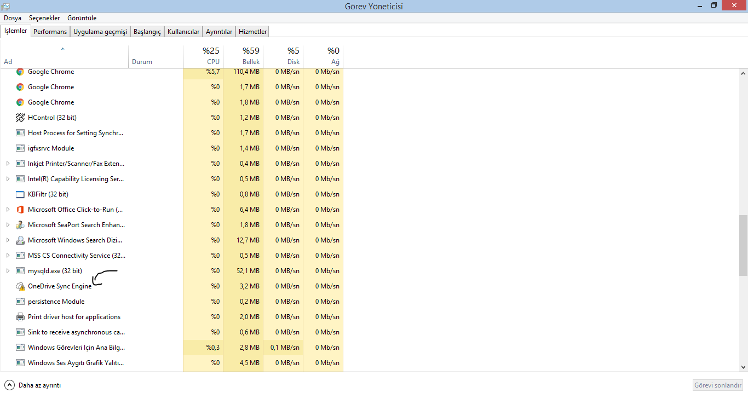Viewport: 748px width, 393px height.
Task: Open the Dosya menu
Action: pos(13,18)
